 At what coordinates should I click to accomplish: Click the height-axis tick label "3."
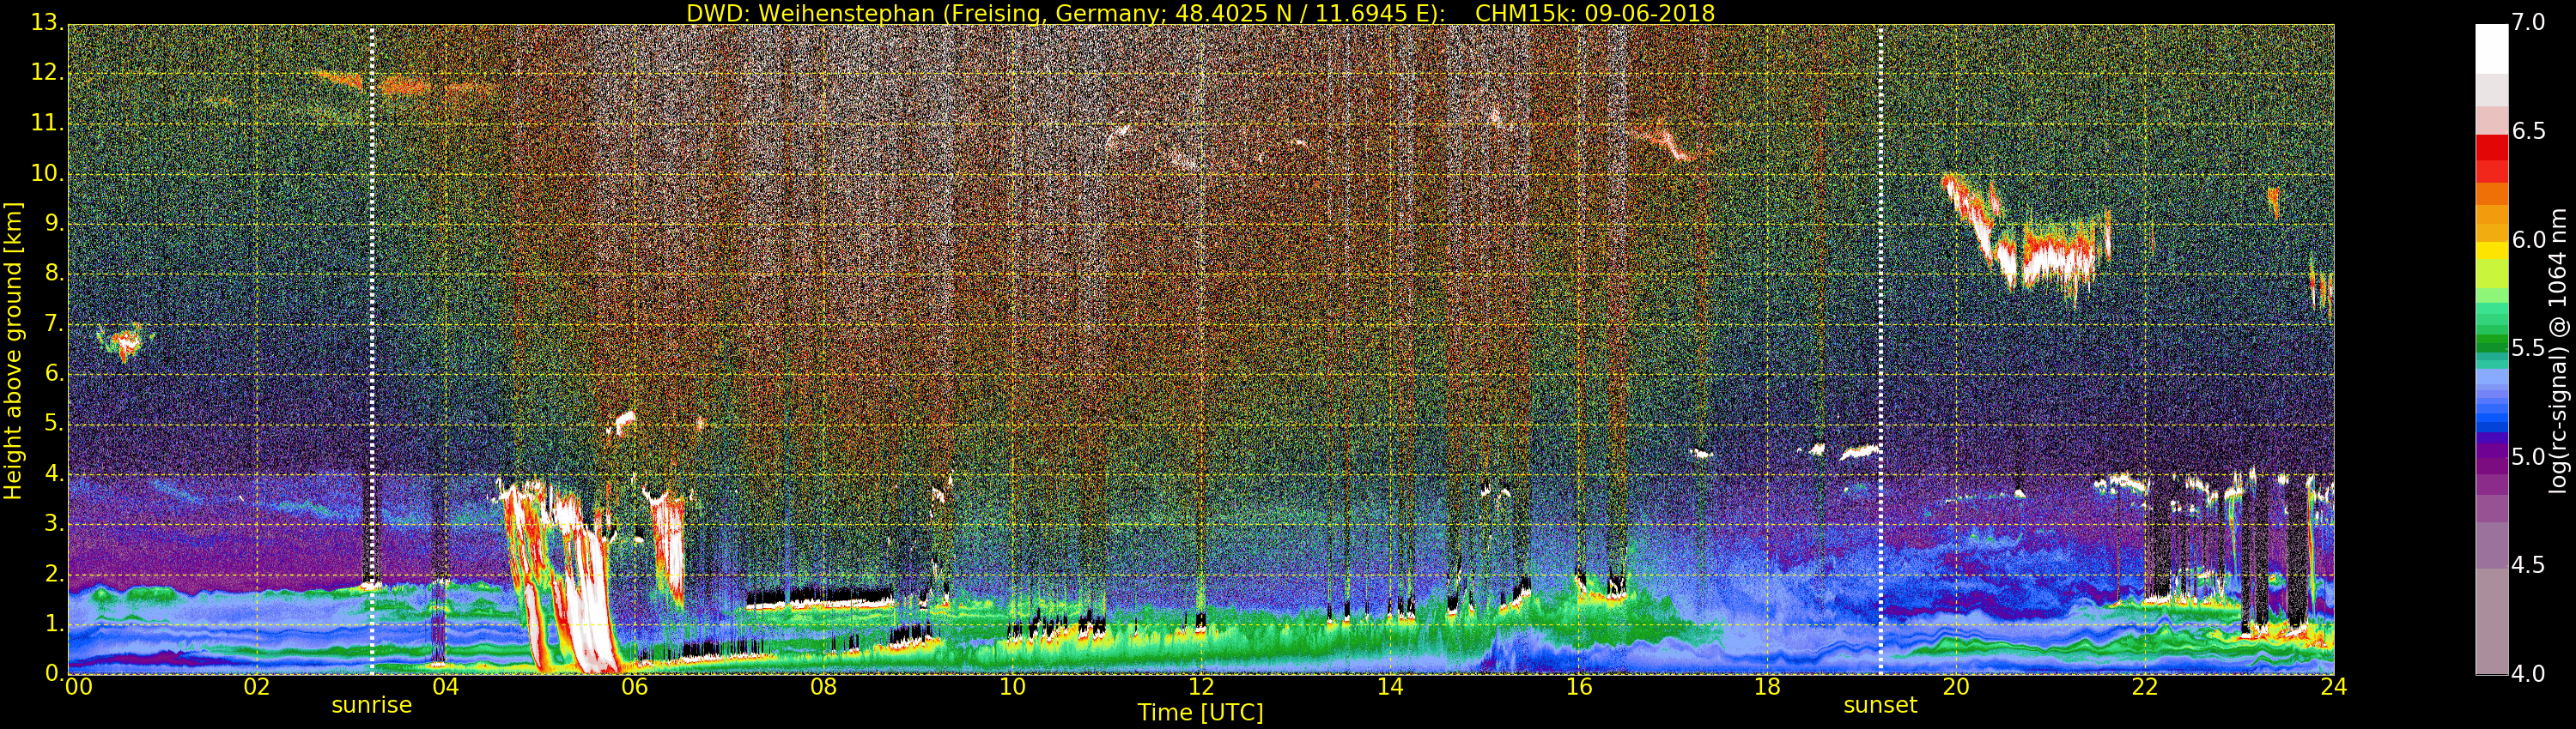(53, 523)
